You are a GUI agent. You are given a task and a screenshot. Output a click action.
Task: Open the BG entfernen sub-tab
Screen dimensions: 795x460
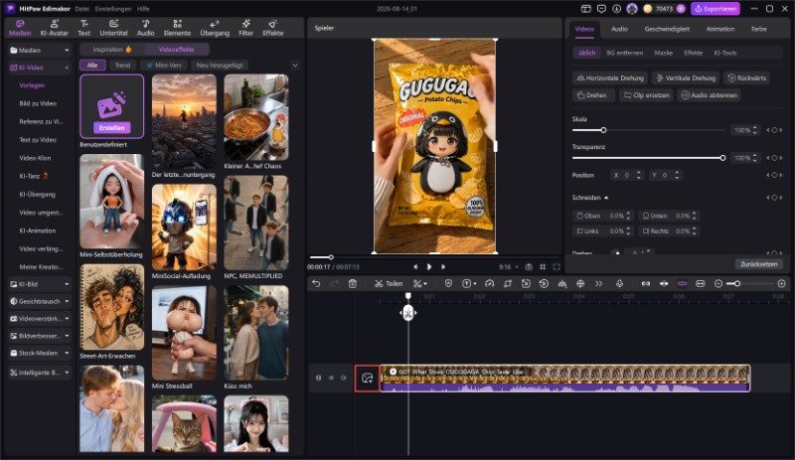625,53
